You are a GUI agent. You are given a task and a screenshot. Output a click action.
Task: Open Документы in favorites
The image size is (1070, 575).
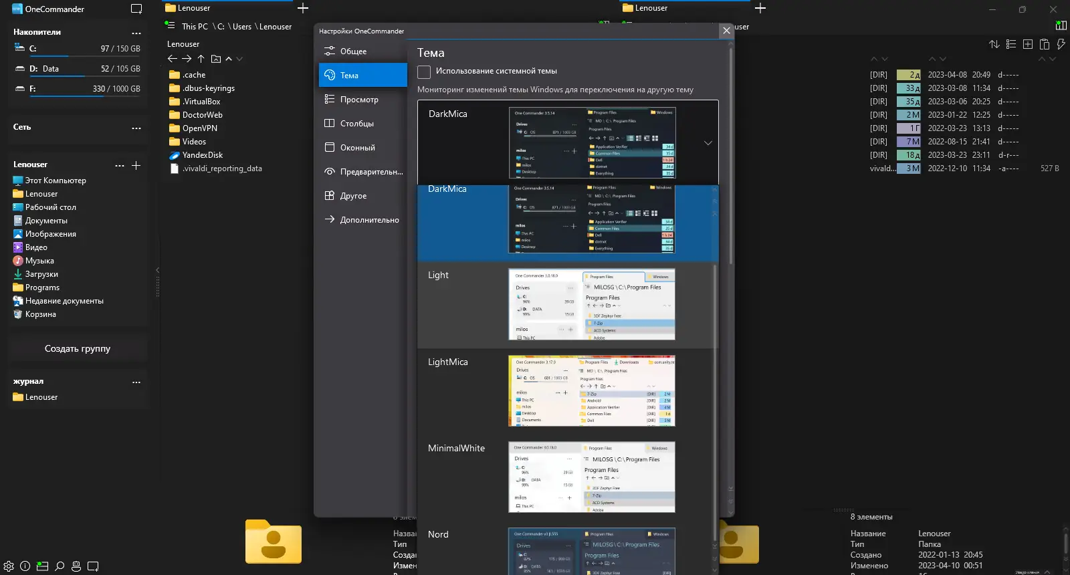[40, 221]
